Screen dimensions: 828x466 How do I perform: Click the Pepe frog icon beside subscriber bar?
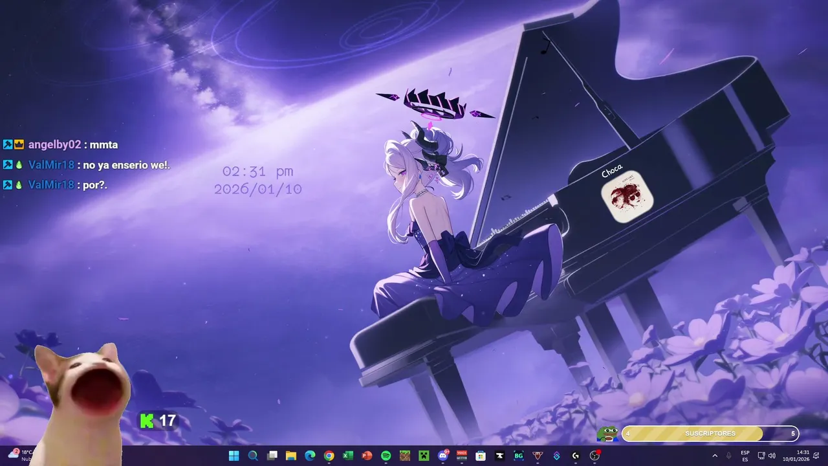[607, 433]
